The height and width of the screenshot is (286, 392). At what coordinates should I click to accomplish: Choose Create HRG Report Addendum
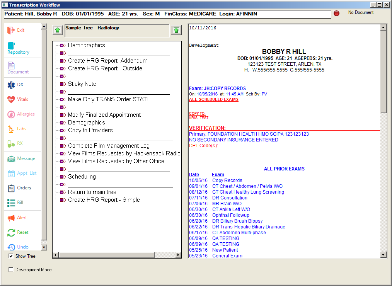coord(107,61)
